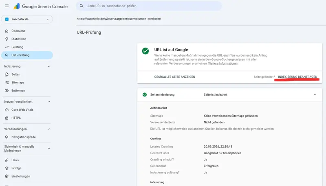Expand Sicherheit & manuelle Maßnahmen section
Image resolution: width=326 pixels, height=186 pixels.
point(49,149)
